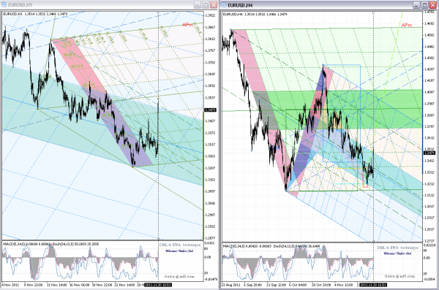
Task: Click the MACD(5,34,5) indicator label in H4
Action: pos(234,246)
